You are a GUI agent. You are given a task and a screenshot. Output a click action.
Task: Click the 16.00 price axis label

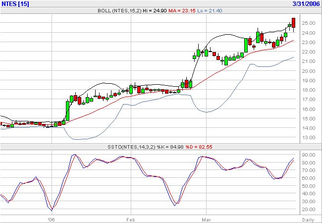309,109
